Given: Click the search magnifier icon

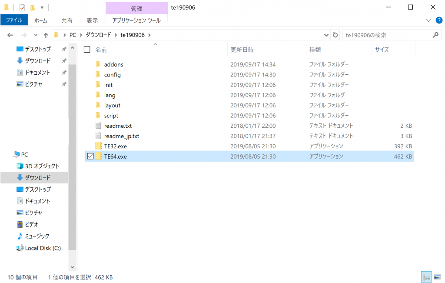Looking at the screenshot, I should point(435,35).
